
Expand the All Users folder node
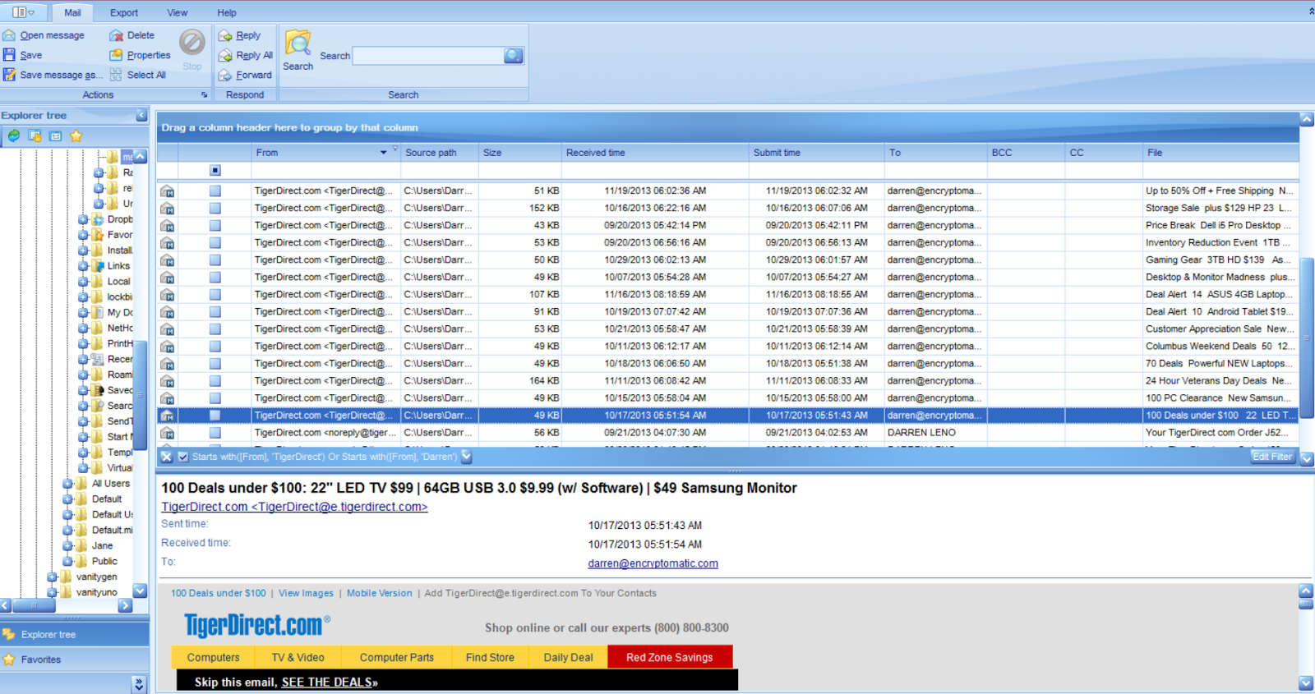tap(67, 484)
